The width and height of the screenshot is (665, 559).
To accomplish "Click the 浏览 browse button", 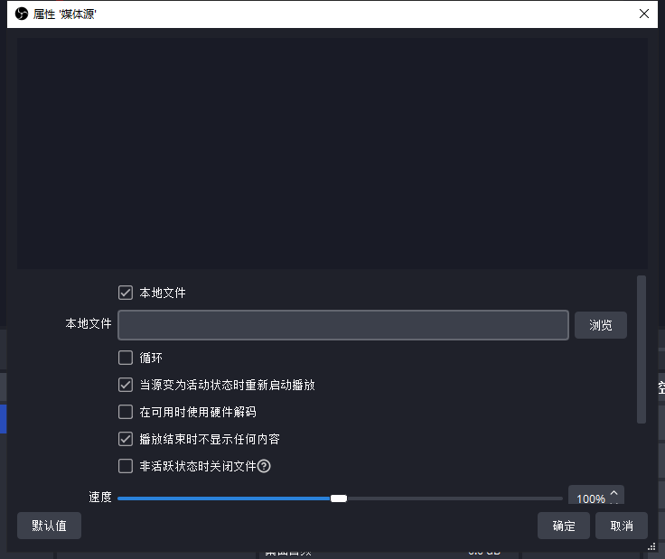I will pyautogui.click(x=600, y=325).
